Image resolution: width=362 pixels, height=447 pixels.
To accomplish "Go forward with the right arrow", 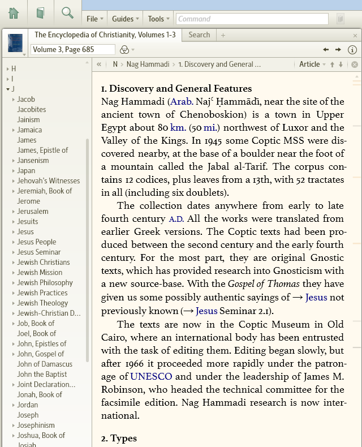I will click(x=338, y=50).
